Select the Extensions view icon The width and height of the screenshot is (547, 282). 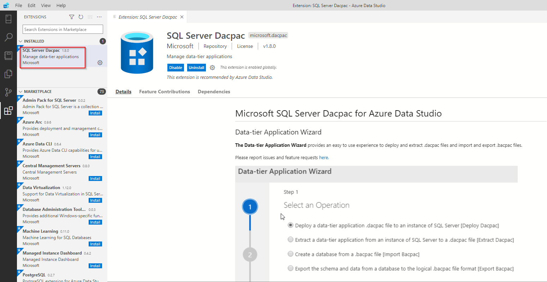[x=8, y=111]
